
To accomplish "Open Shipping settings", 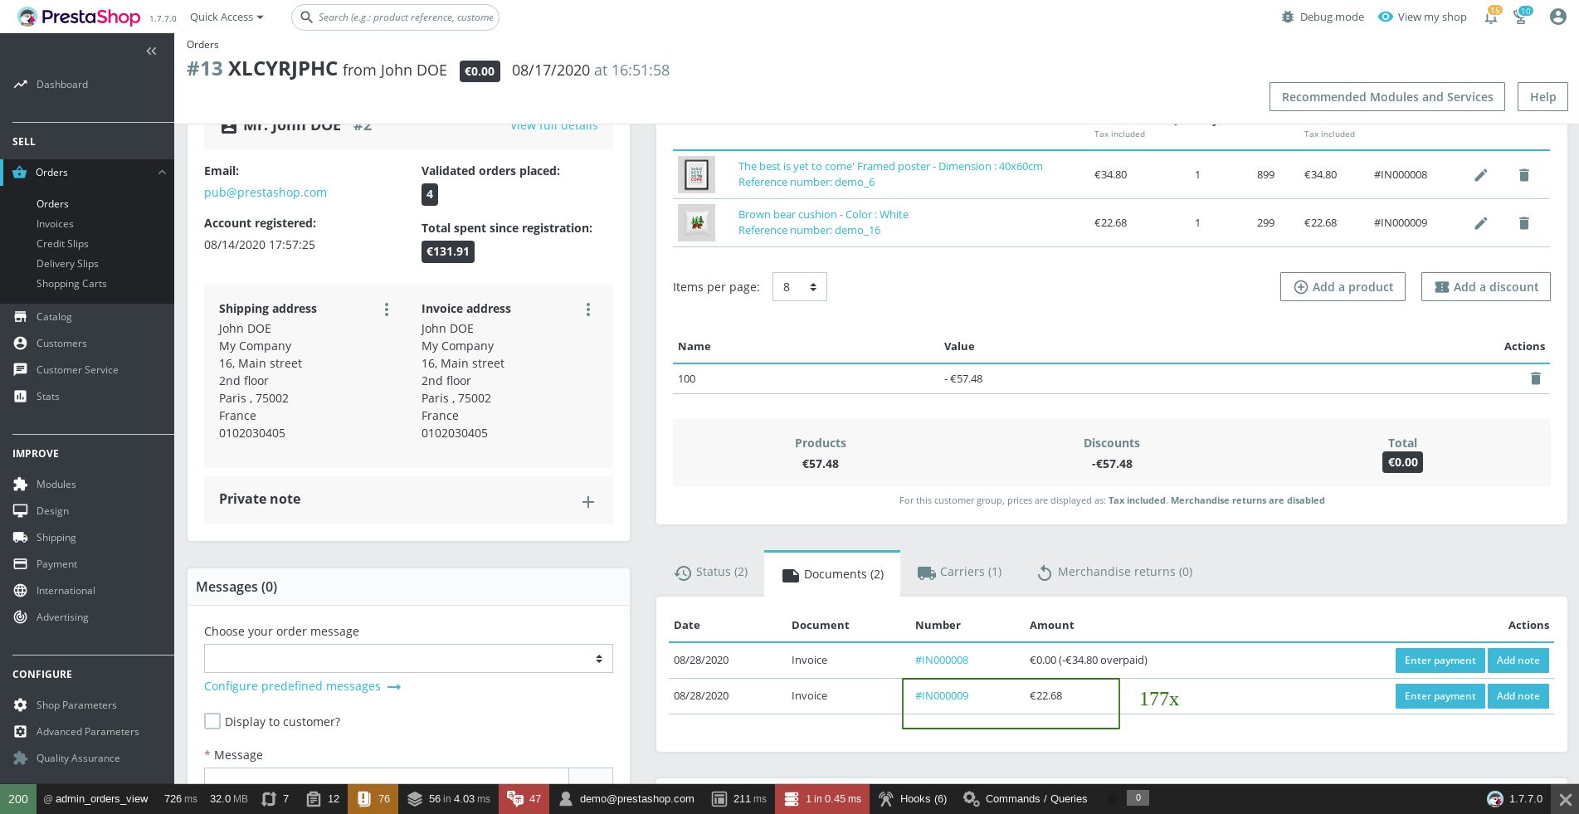I will [56, 538].
